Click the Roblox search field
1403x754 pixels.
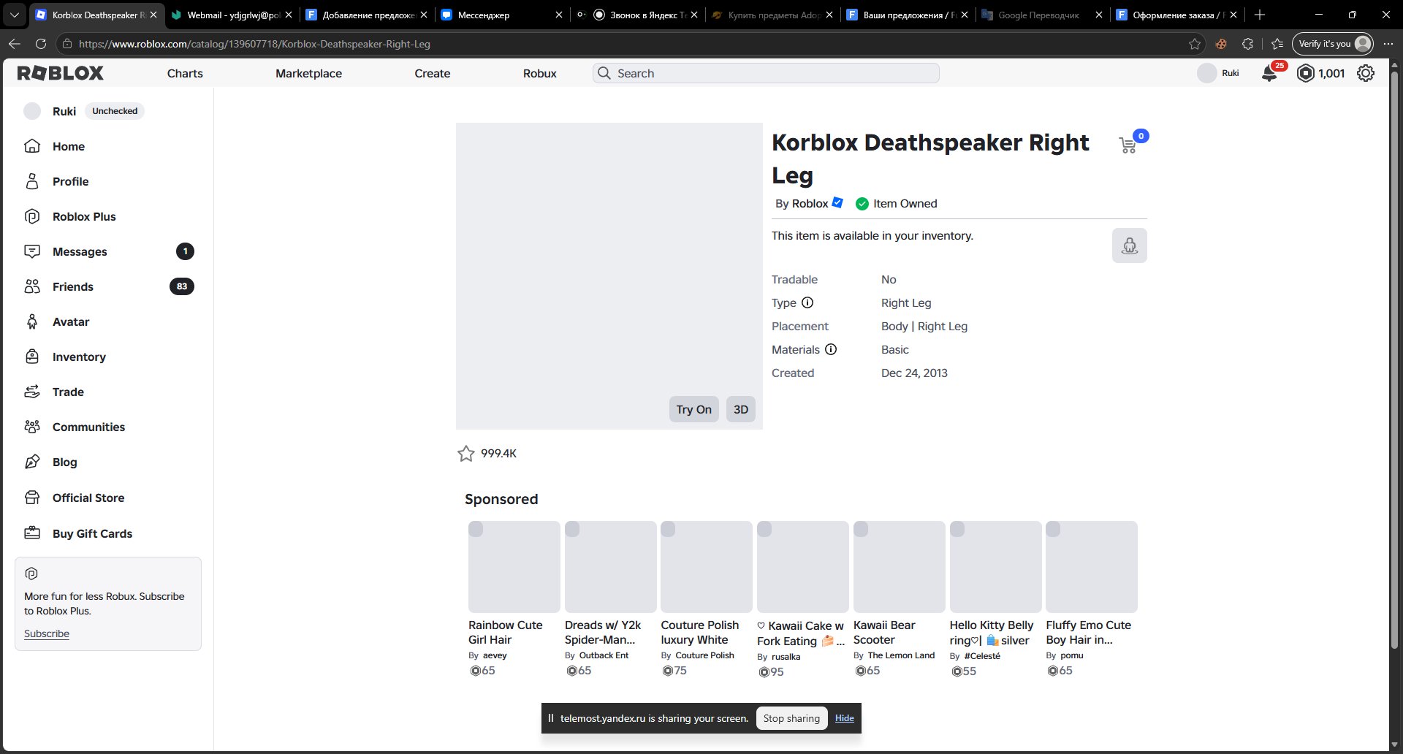pos(766,73)
